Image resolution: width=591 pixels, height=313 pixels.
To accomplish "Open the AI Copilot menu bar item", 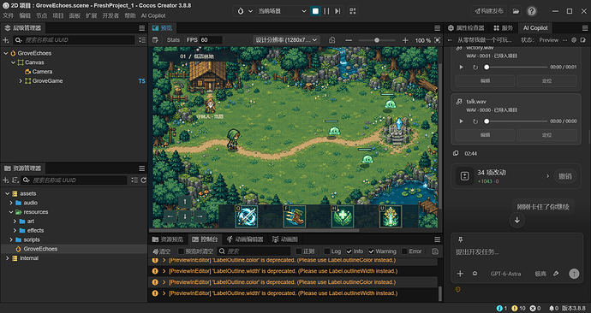I will tap(153, 15).
